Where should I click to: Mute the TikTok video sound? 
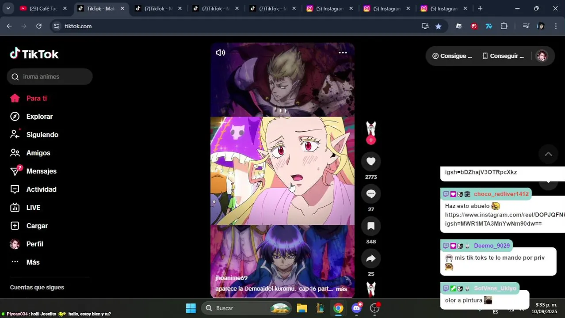(x=220, y=53)
